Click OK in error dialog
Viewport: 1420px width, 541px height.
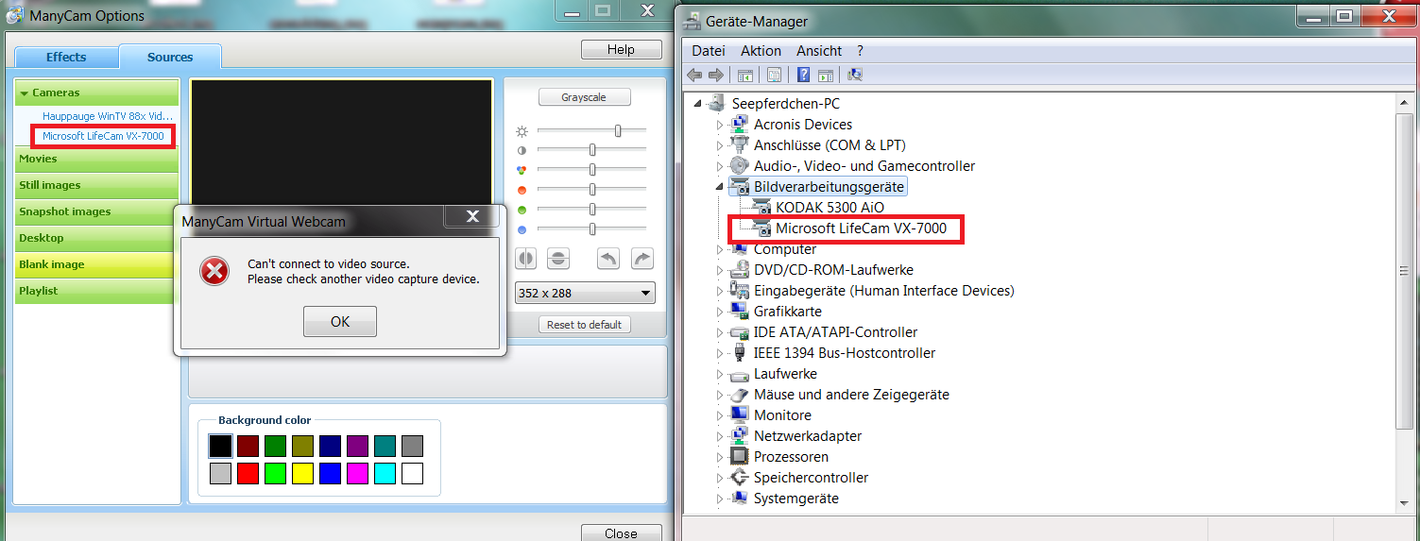tap(340, 322)
